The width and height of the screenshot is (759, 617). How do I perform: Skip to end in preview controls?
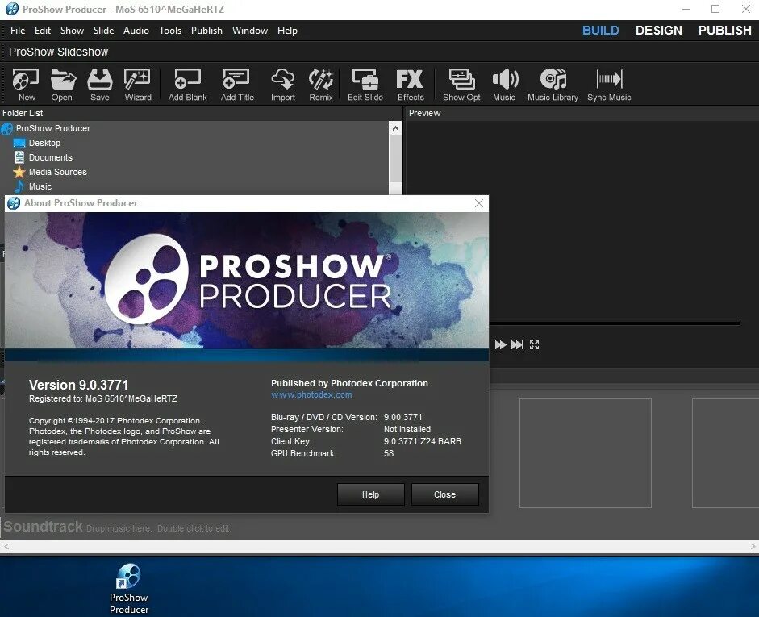(518, 344)
